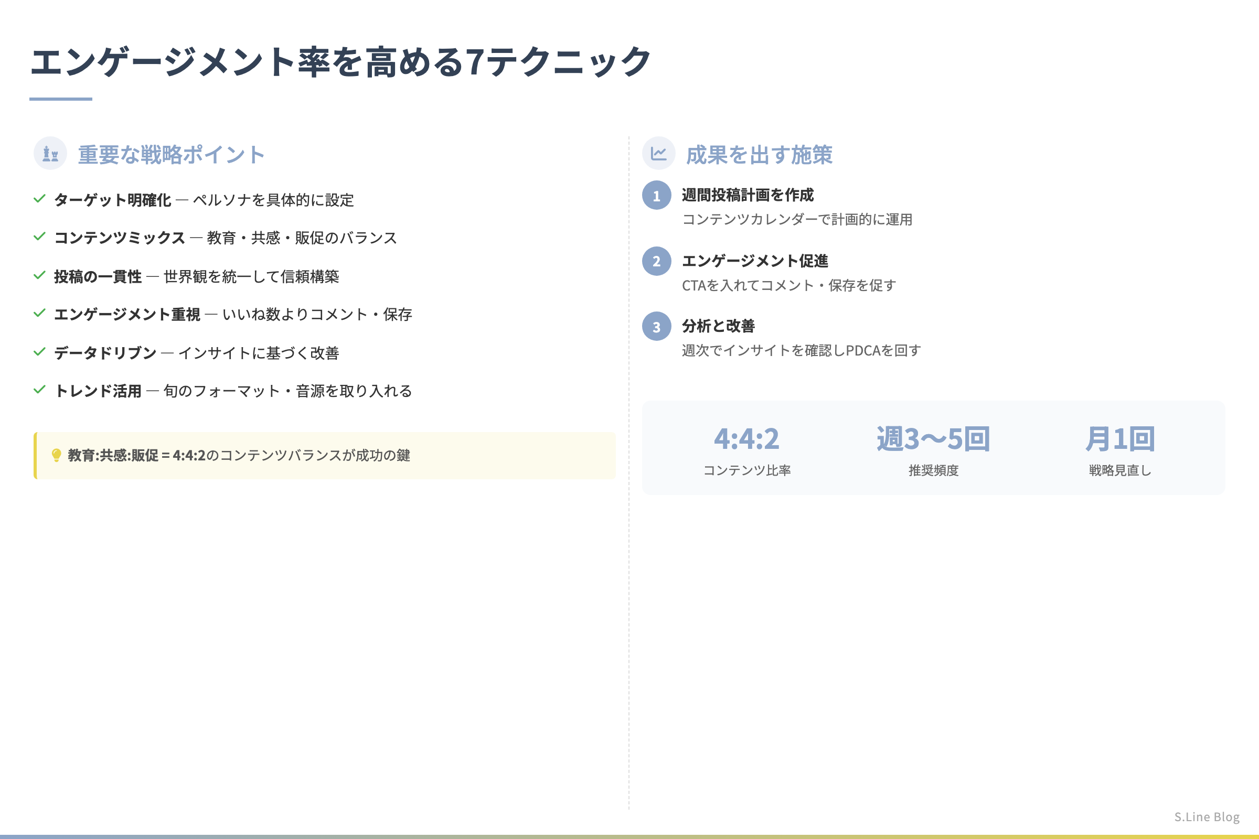Screen dimensions: 1259x839
Task: Select the callout text 教育:共感:販促 = 4:4:2
Action: coord(136,455)
